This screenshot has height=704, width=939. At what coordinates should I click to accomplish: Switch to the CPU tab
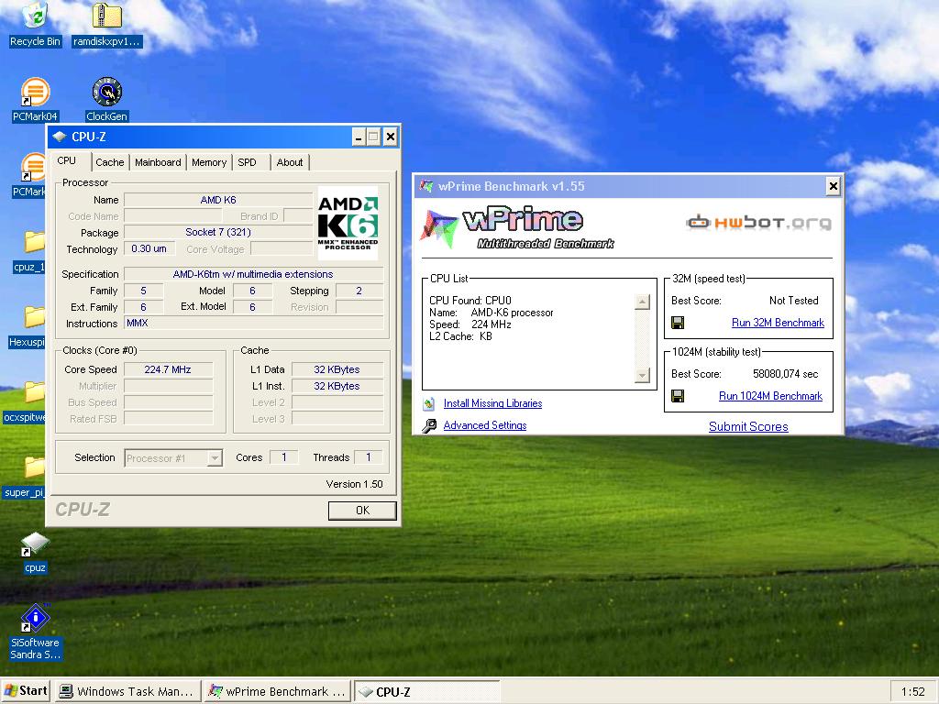[x=66, y=161]
